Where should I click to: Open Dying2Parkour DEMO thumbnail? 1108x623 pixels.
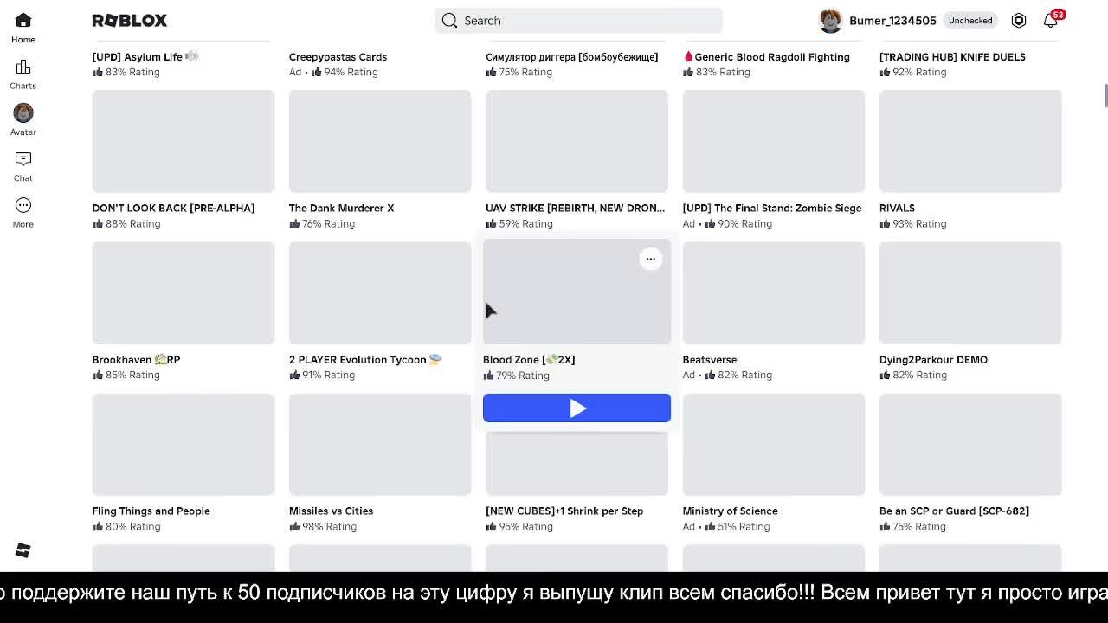[x=970, y=292]
